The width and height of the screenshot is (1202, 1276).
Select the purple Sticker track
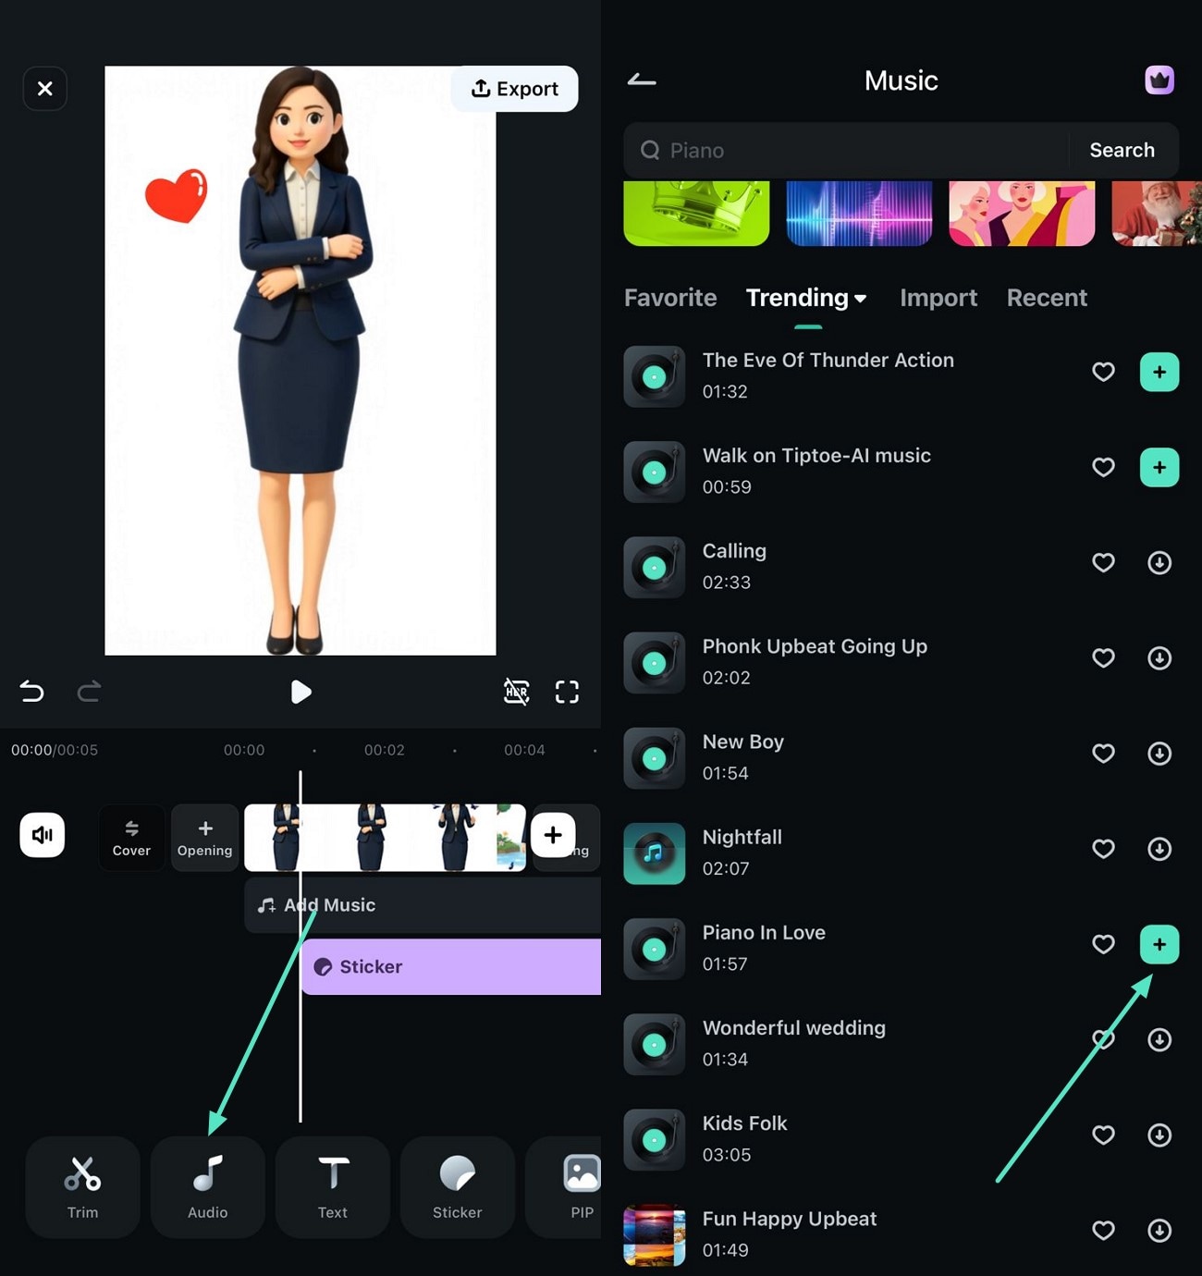pyautogui.click(x=451, y=966)
